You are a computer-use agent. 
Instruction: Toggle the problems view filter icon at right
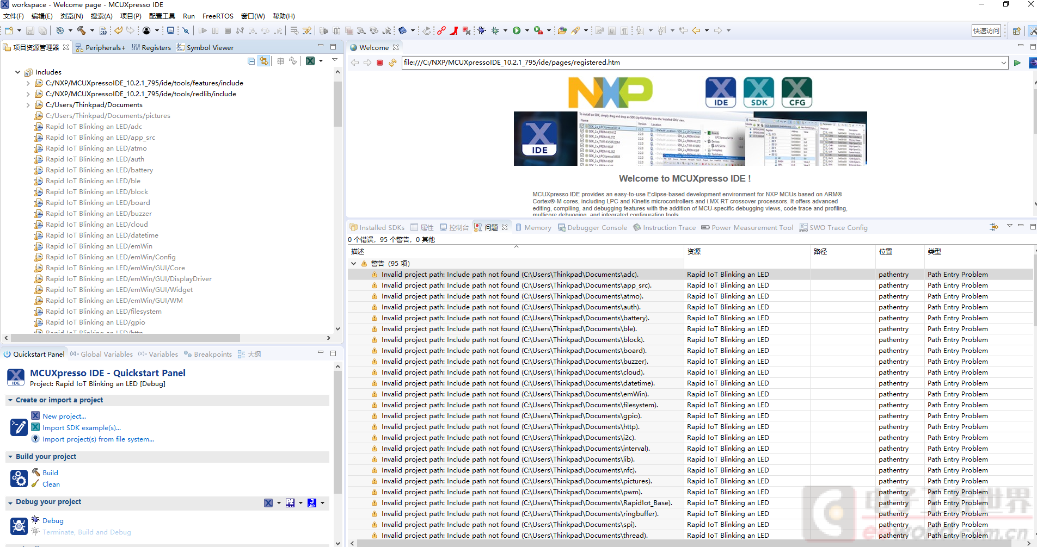coord(994,227)
